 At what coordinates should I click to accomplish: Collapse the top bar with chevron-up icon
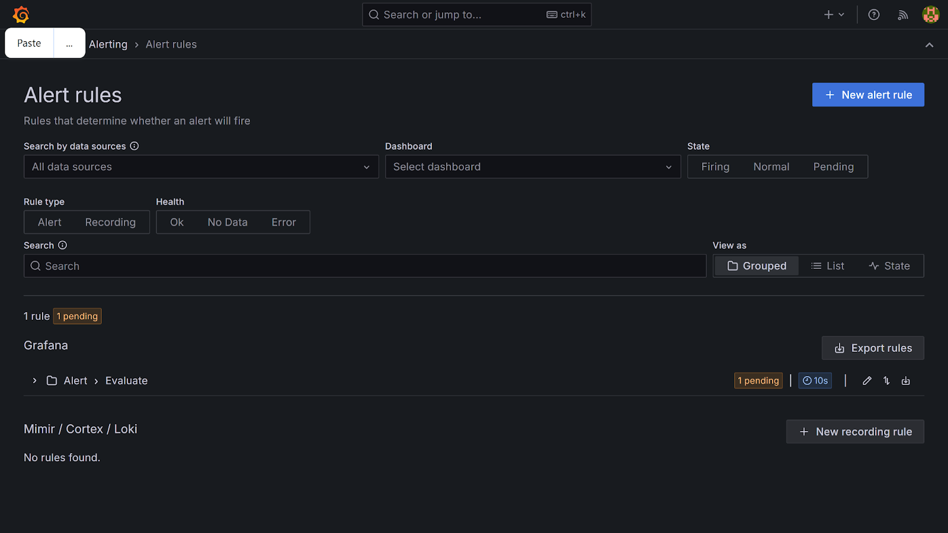point(929,45)
